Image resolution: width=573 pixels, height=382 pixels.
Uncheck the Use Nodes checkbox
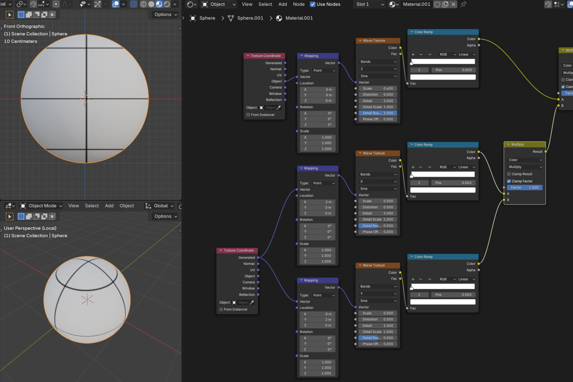point(312,4)
